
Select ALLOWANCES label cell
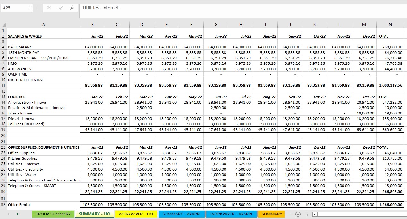pyautogui.click(x=44, y=69)
